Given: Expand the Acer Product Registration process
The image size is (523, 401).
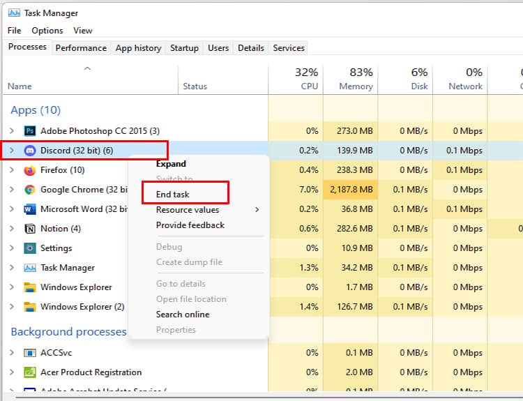Looking at the screenshot, I should pos(12,372).
